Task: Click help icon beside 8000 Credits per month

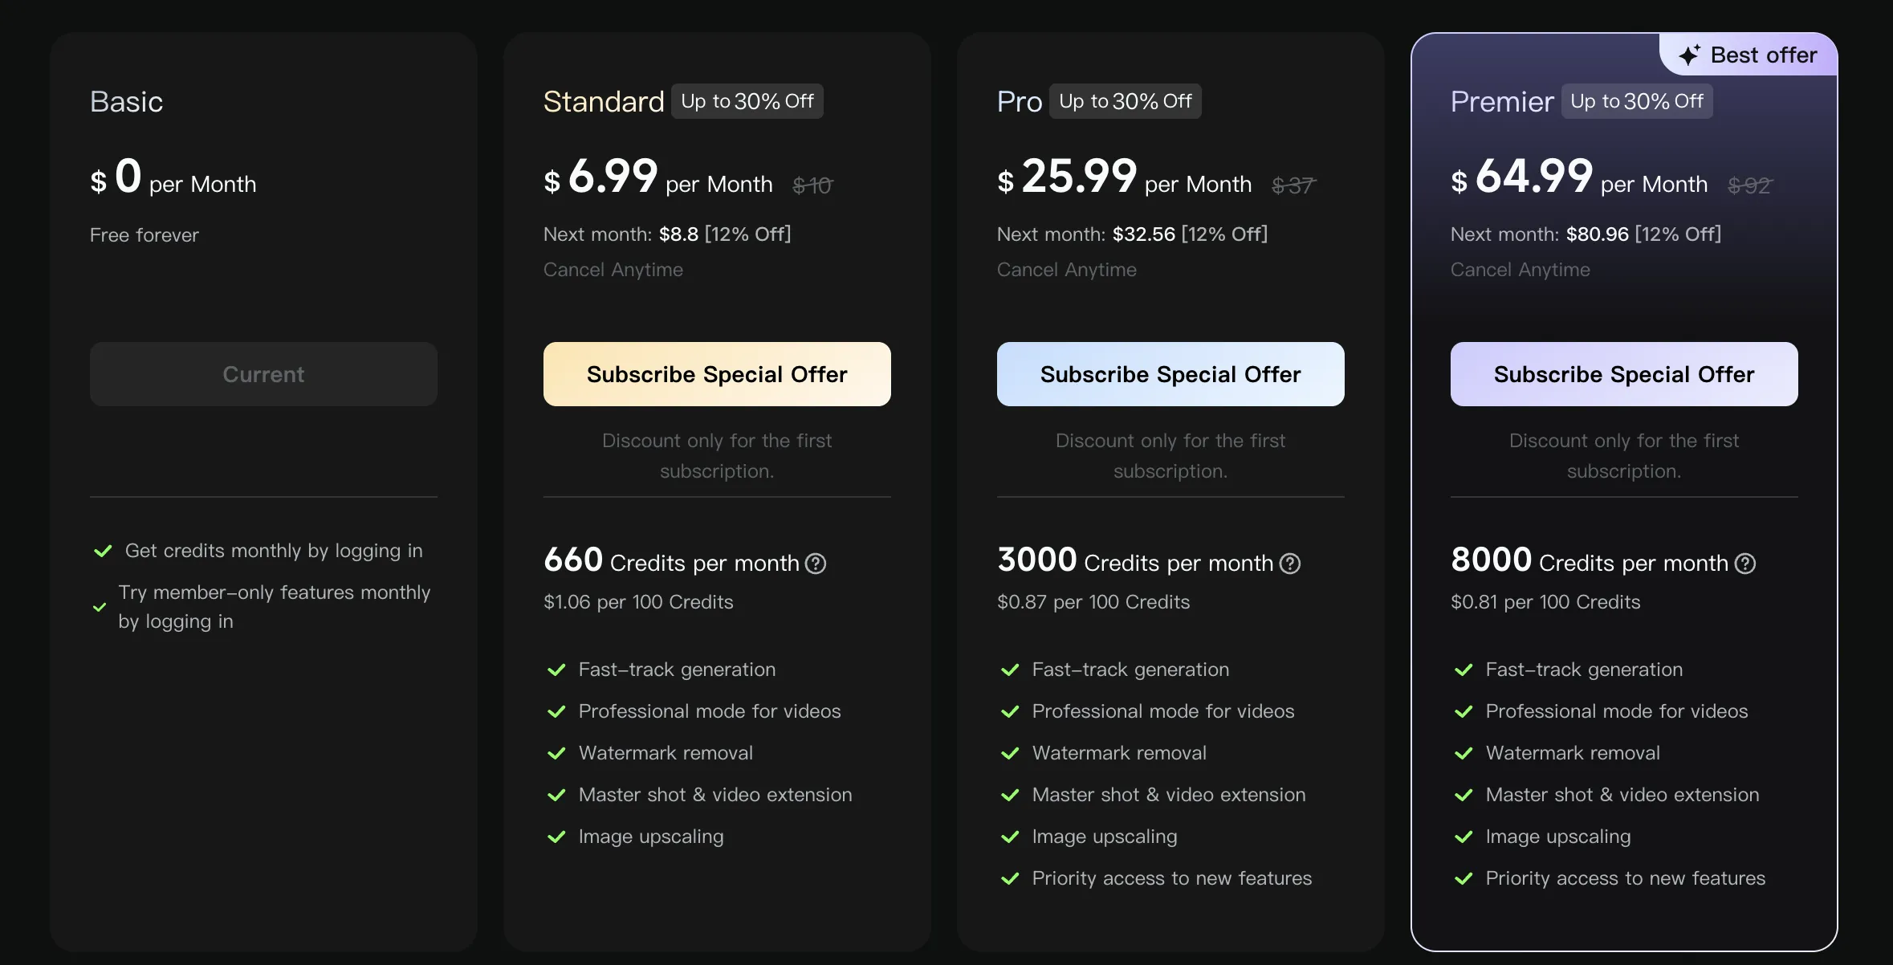Action: [1745, 564]
